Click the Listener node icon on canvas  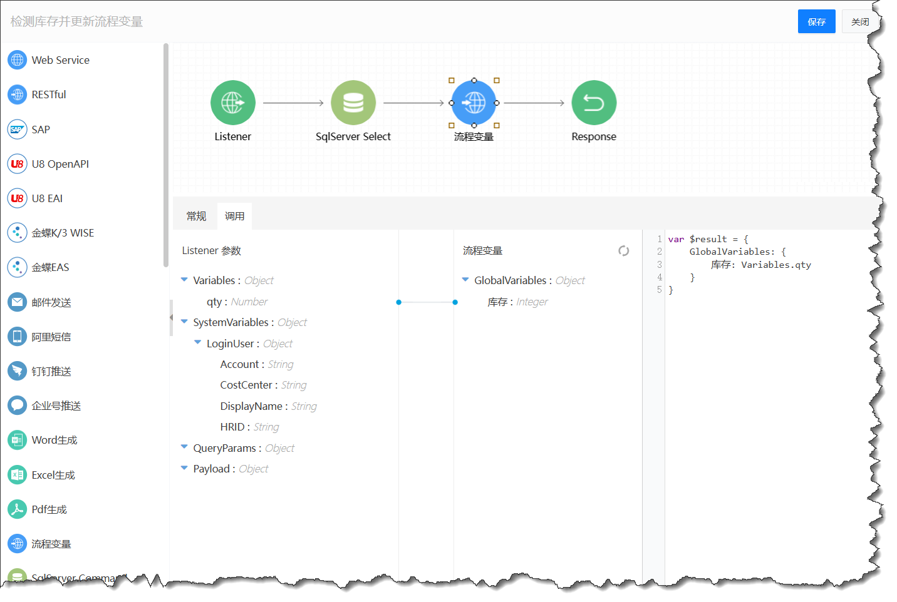pyautogui.click(x=232, y=103)
